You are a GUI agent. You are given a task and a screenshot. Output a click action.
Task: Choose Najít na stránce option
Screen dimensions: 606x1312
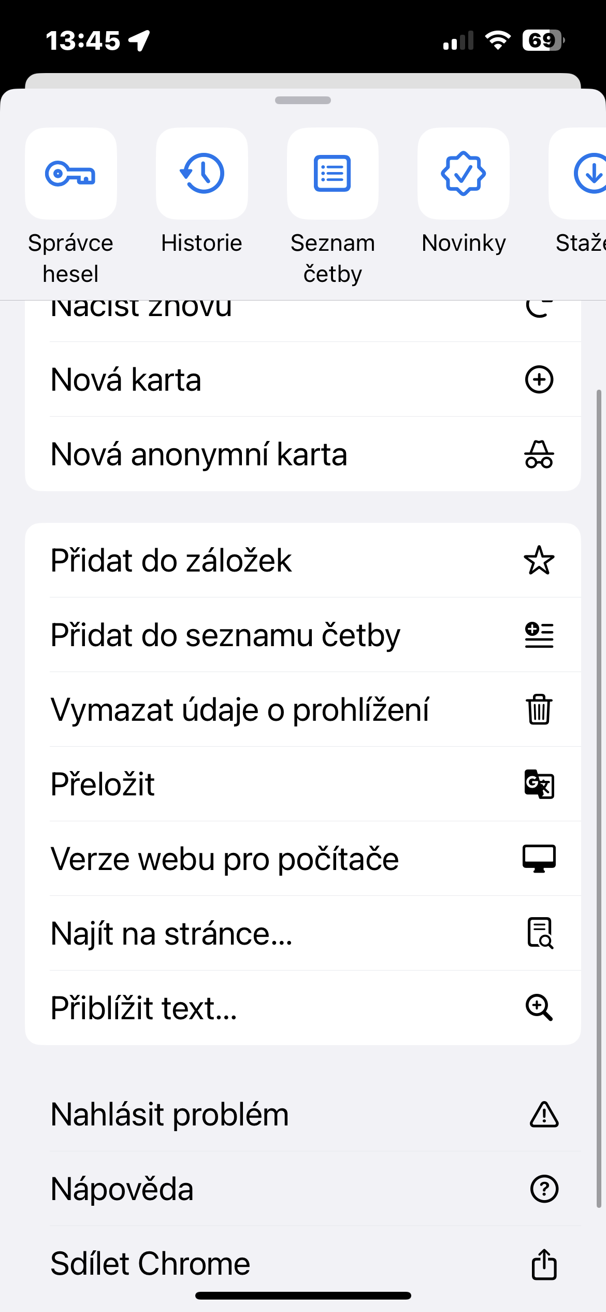coord(171,933)
